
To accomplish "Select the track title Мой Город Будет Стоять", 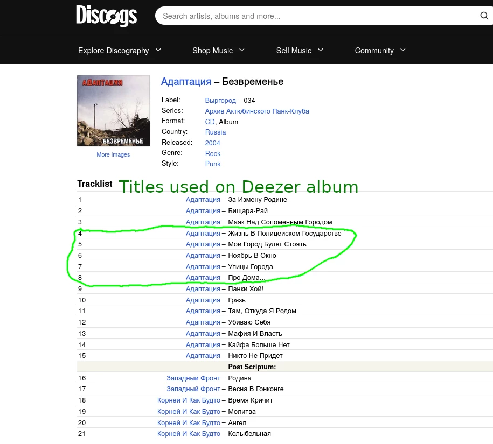I will [267, 244].
